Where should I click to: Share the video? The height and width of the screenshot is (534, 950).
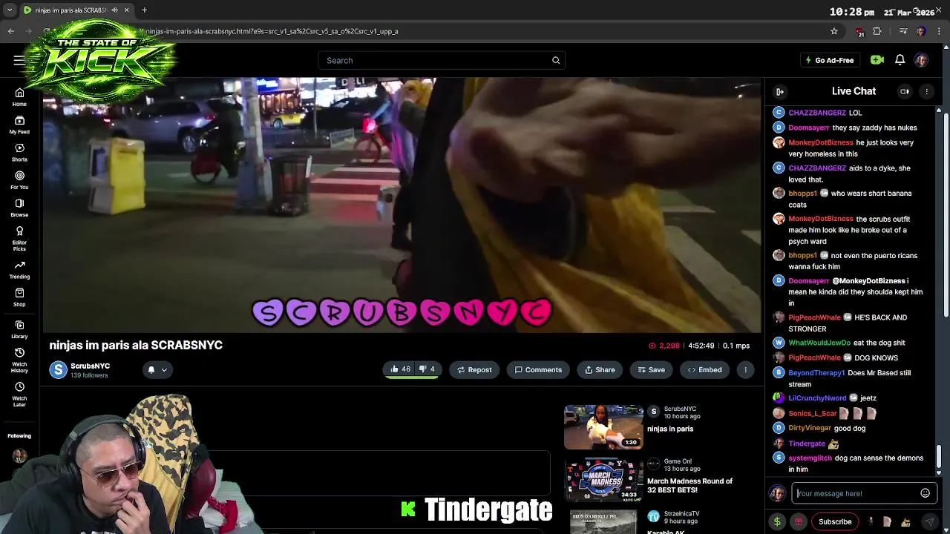(x=600, y=369)
